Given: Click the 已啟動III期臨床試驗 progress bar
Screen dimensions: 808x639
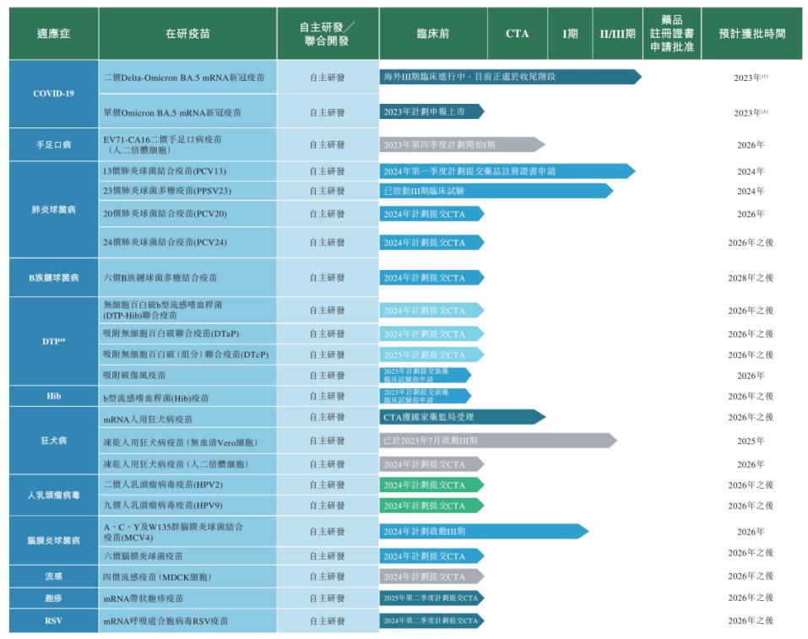Looking at the screenshot, I should click(x=495, y=191).
